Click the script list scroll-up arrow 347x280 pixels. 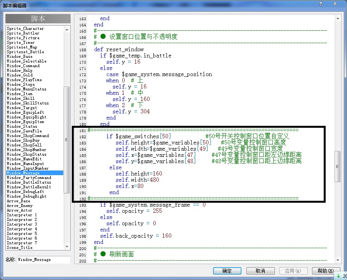(67, 30)
